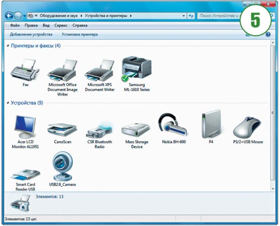Select the PS/2+USB Mouse icon
The width and height of the screenshot is (280, 226).
248,127
